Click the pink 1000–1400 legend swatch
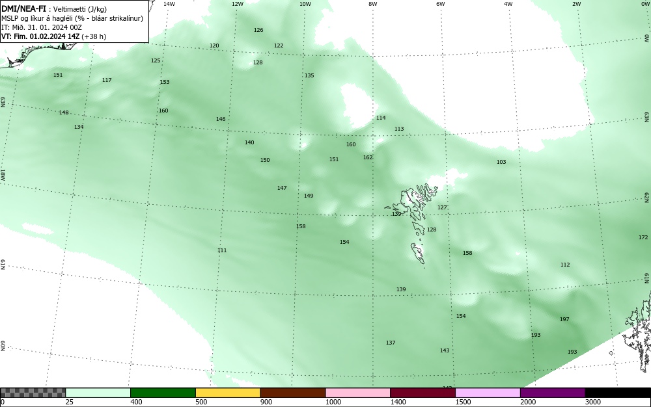Screen dimensions: 651x407 [x=358, y=393]
